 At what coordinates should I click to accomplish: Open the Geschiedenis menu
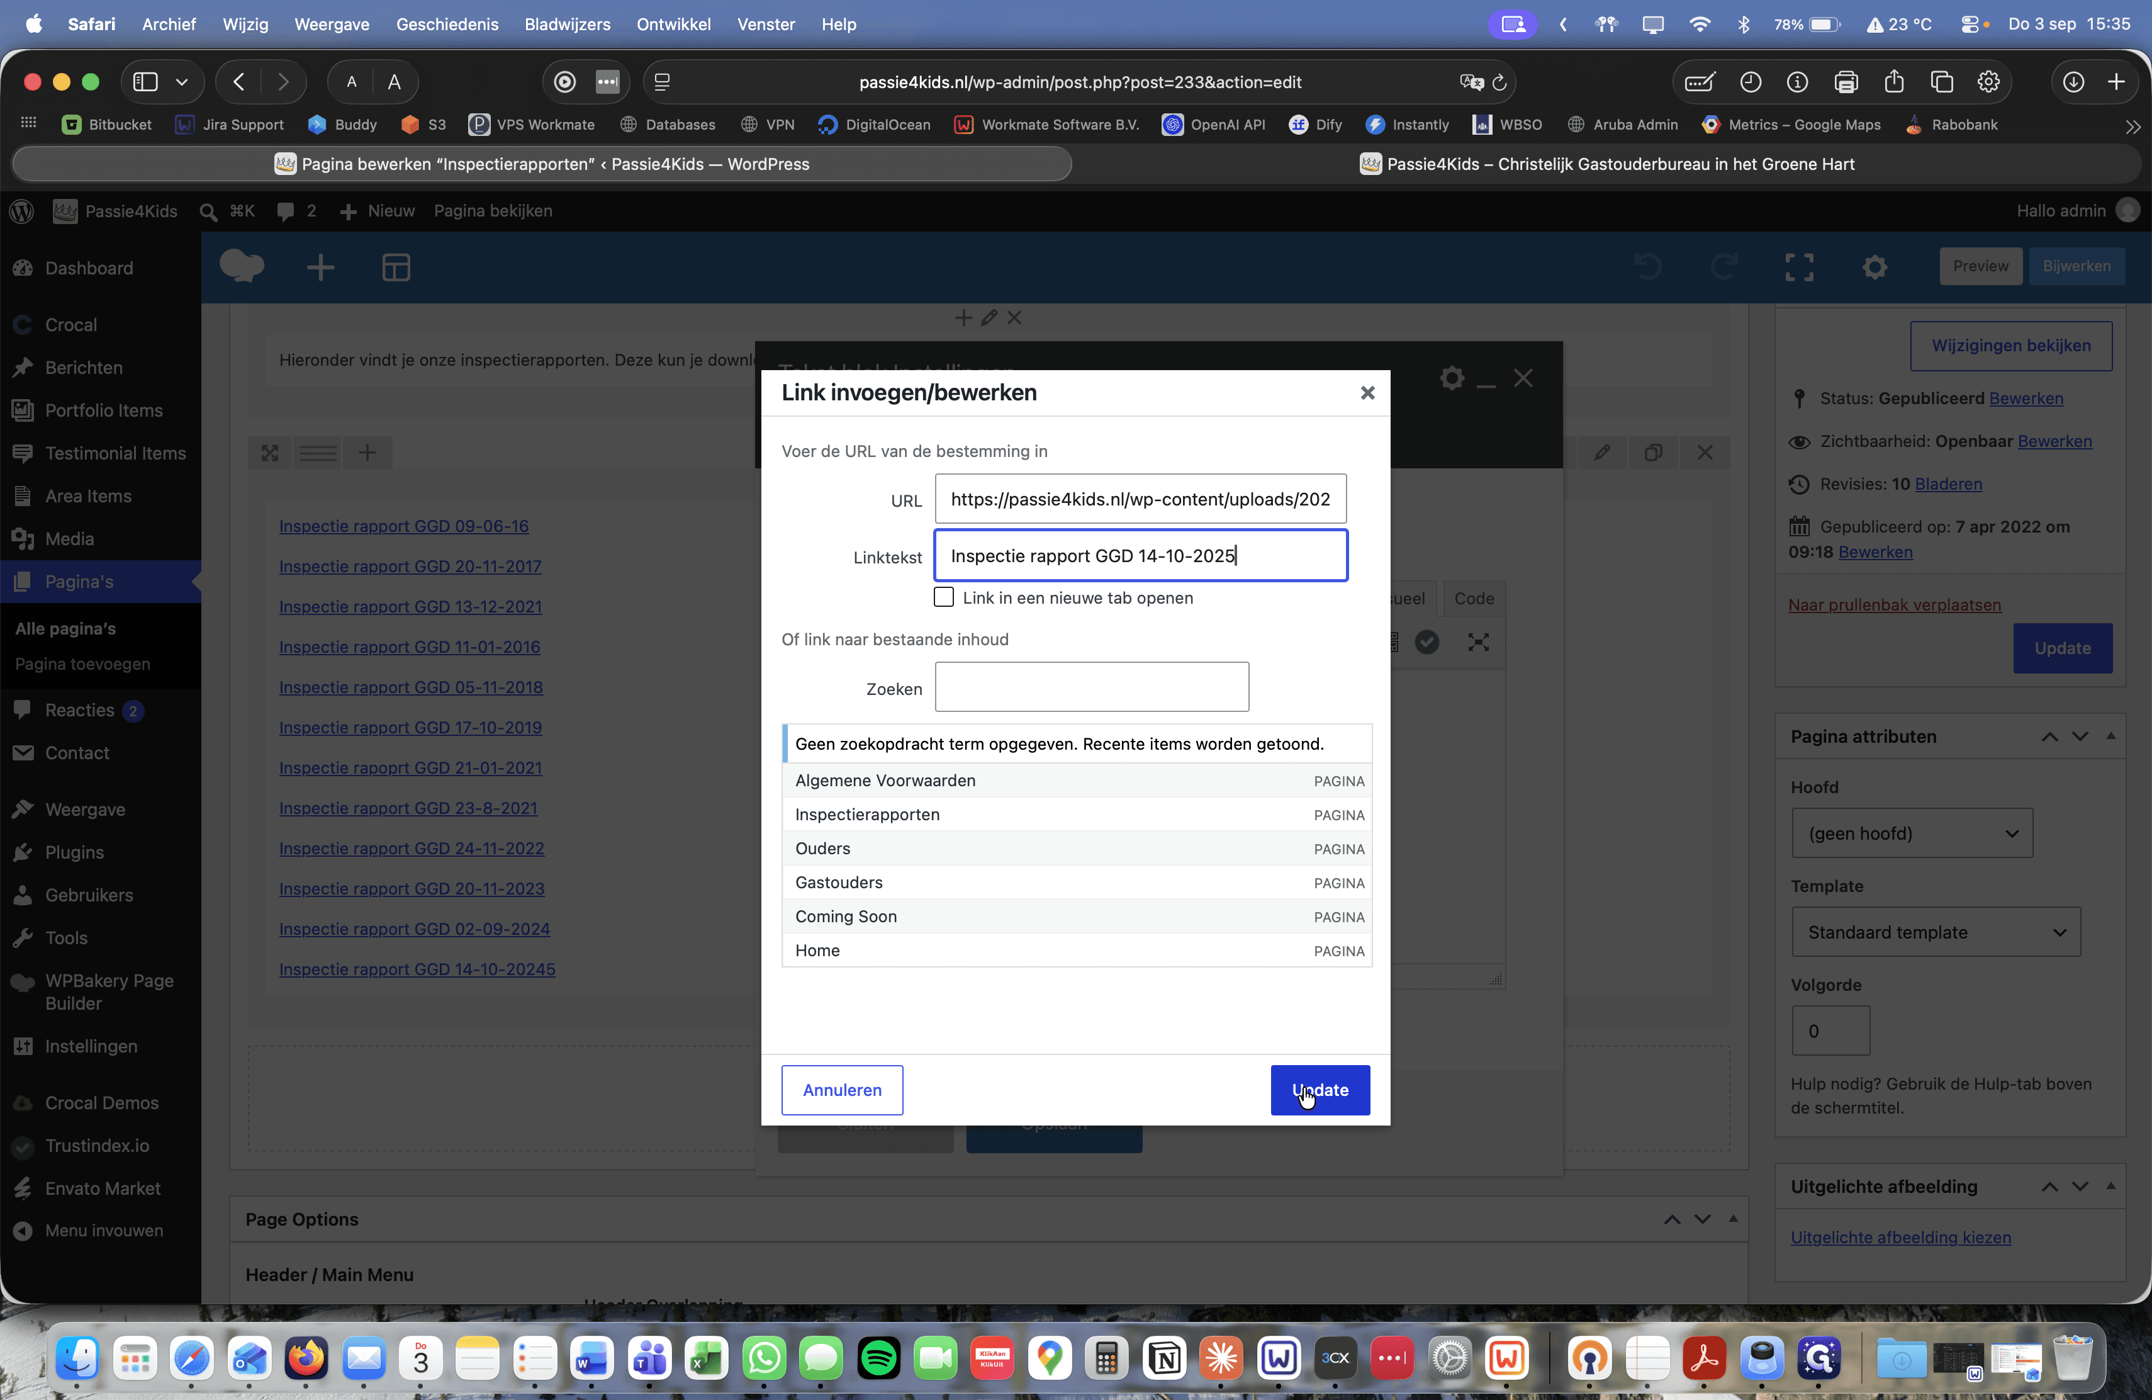[447, 25]
